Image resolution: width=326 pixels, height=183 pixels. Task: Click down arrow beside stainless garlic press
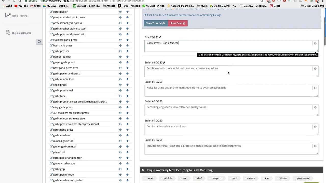(127, 40)
